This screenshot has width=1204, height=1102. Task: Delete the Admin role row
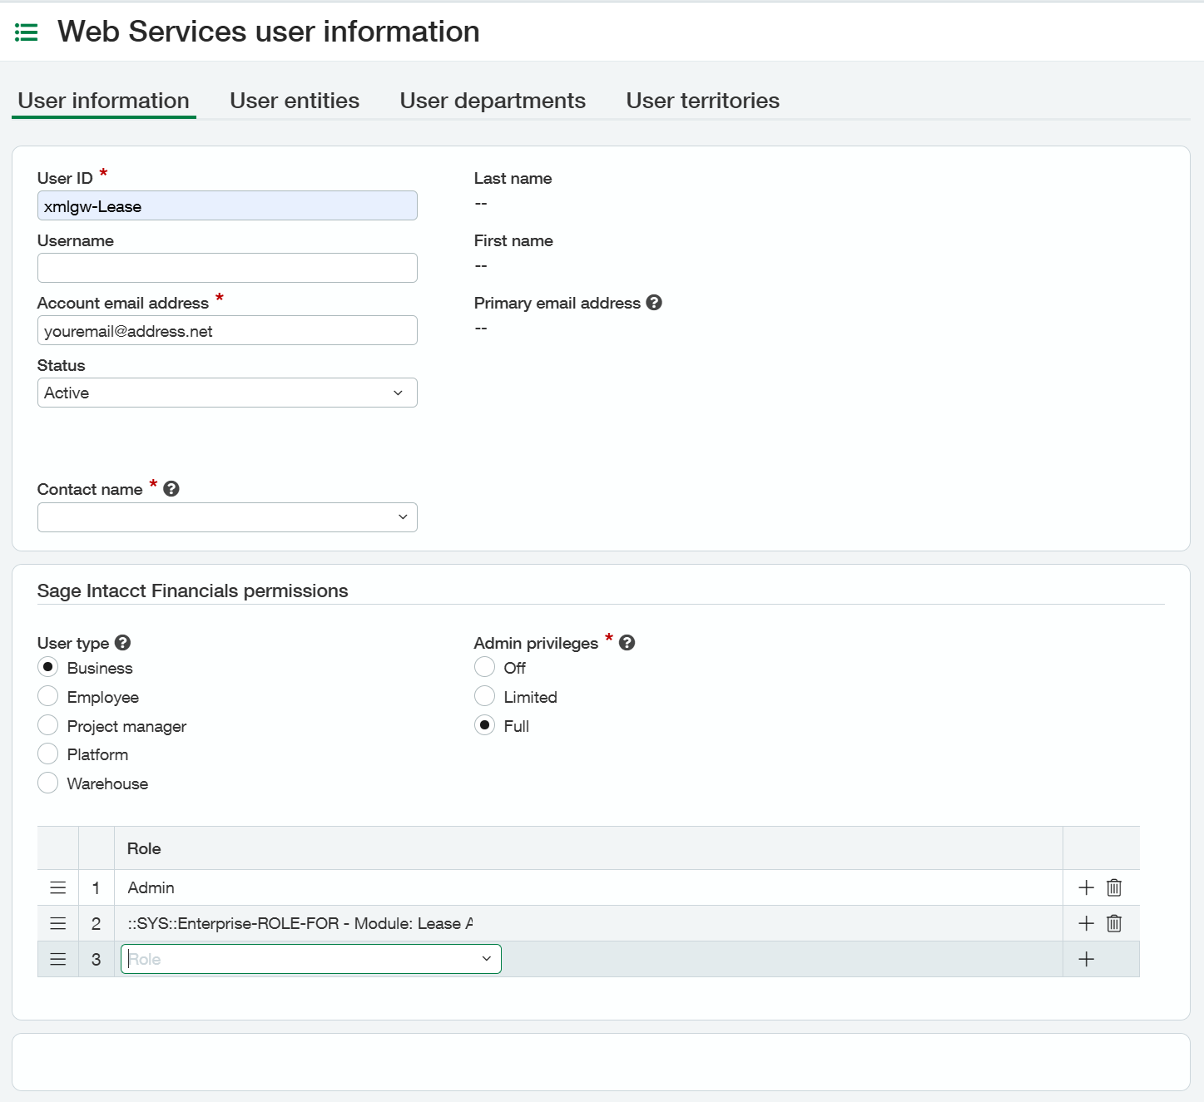point(1114,887)
